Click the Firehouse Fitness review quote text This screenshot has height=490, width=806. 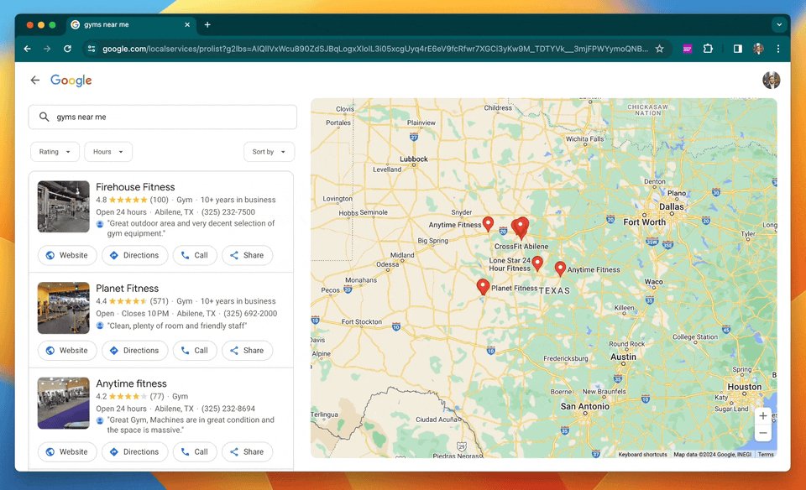point(191,228)
